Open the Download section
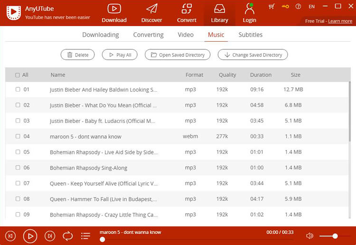This screenshot has width=356, height=245. (x=114, y=13)
